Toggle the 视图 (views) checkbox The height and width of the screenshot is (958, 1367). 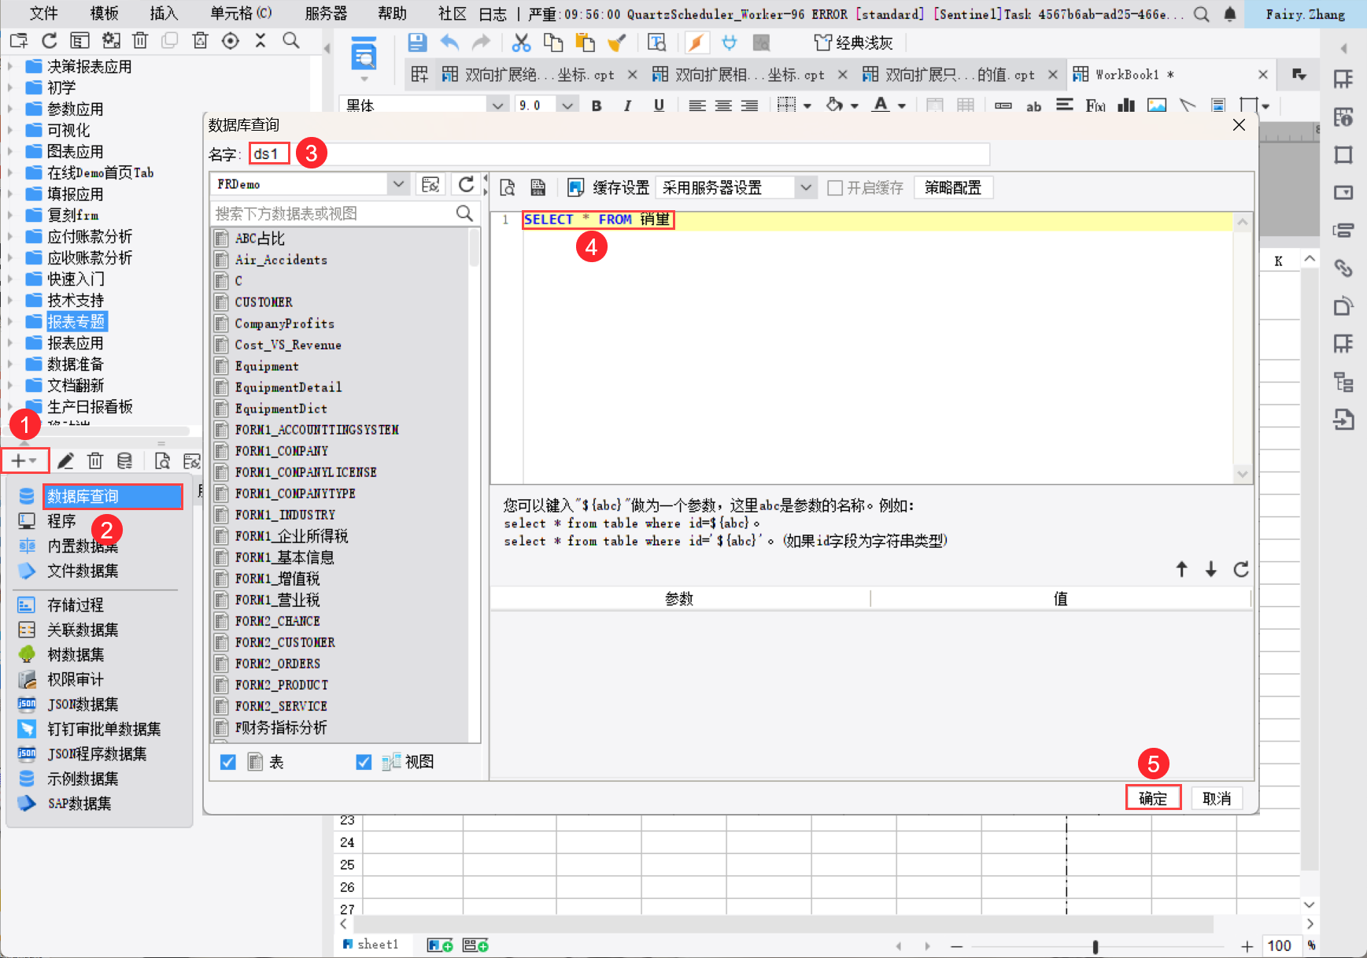(364, 762)
